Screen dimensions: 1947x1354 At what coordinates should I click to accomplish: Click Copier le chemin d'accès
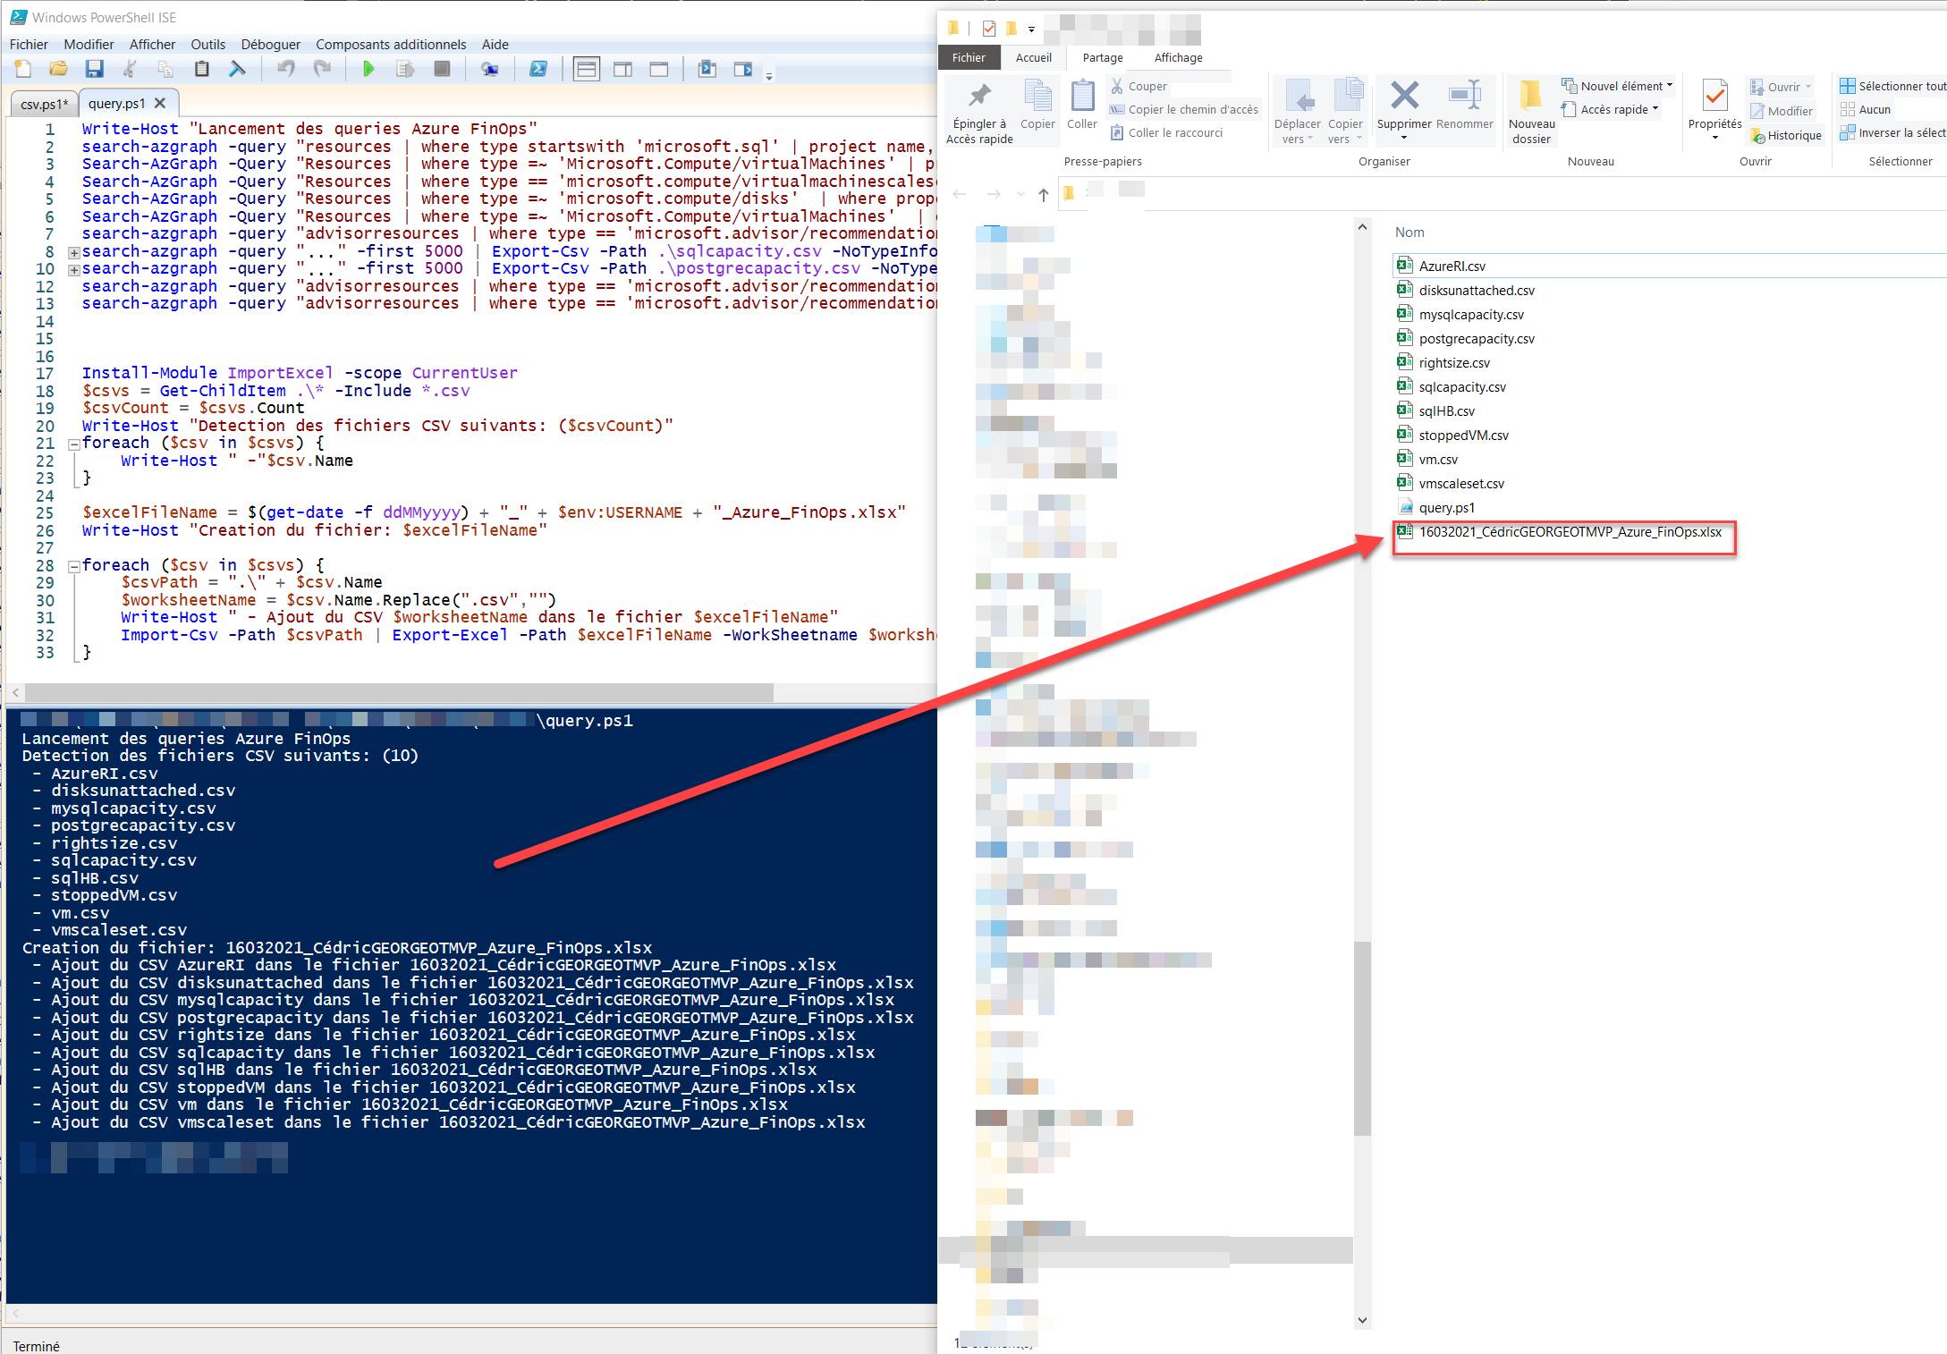click(1183, 109)
